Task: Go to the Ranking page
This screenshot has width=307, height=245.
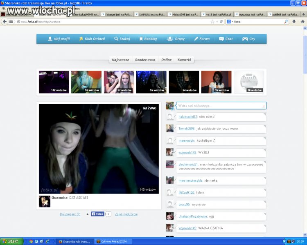Action: coord(148,39)
